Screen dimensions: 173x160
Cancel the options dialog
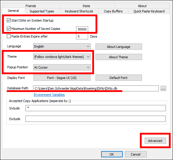coord(136,154)
